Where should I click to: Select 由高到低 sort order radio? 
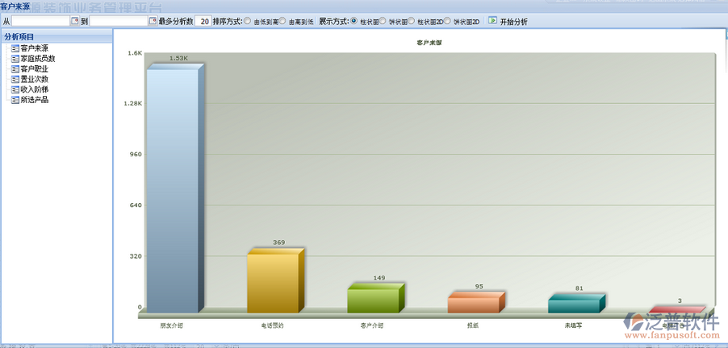(x=282, y=21)
